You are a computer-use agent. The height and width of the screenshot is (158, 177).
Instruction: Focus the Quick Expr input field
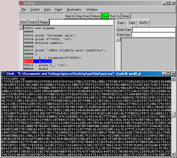[x=154, y=30]
